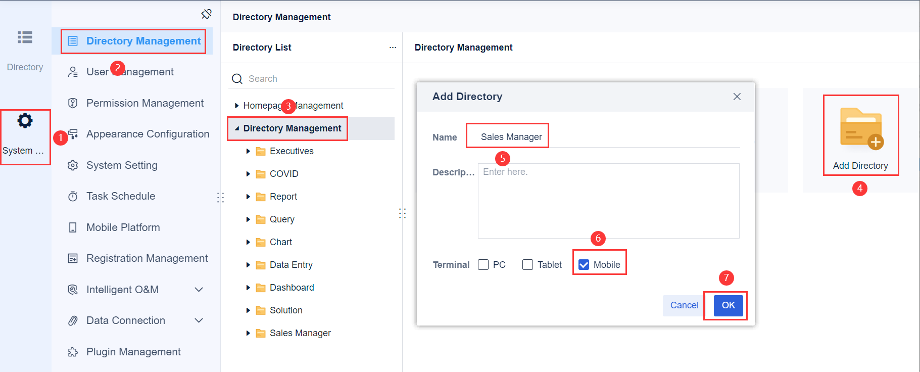Collapse the Directory Management tree node
Screen dimensions: 920x372
coord(236,128)
